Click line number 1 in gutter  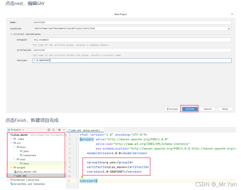coord(70,135)
